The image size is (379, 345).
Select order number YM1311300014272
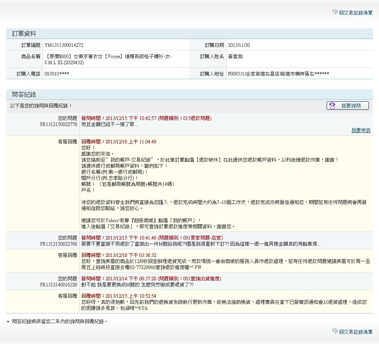click(x=64, y=45)
